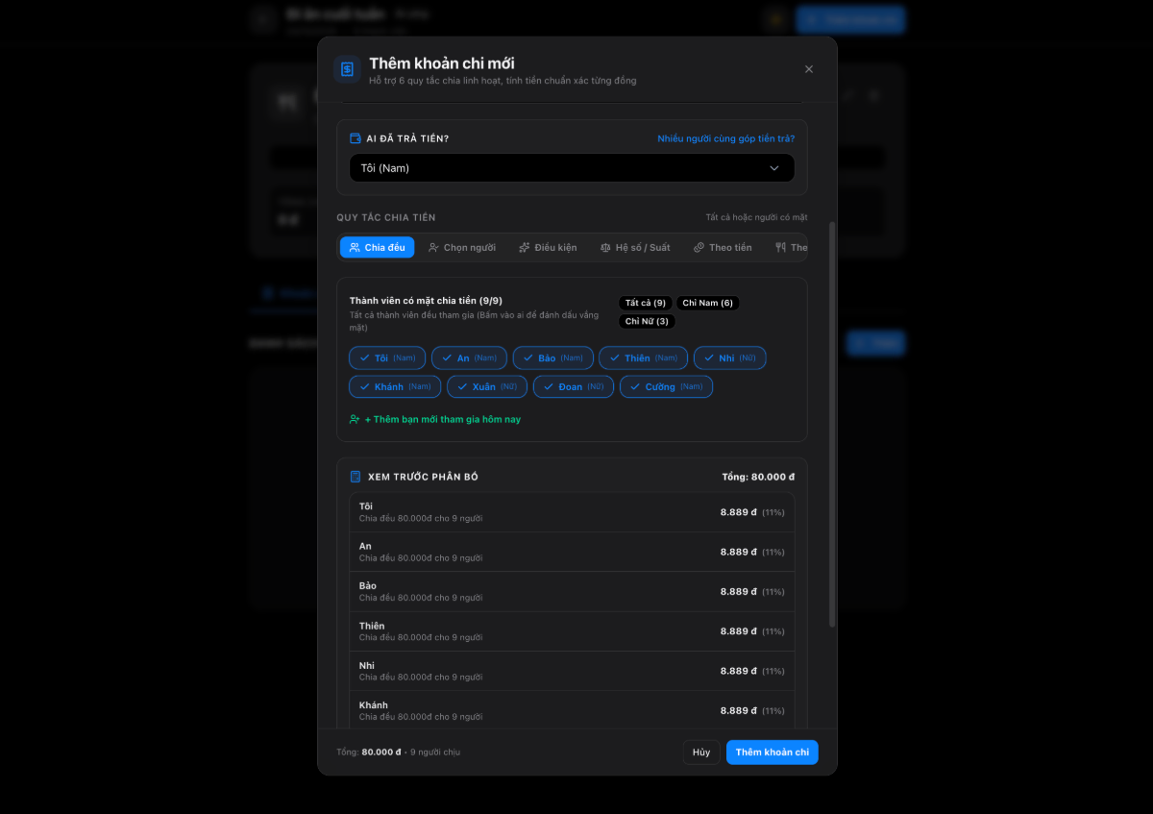Open Nhiều người cùng góp tiền trả link
Screen dimensions: 1153x814
pos(725,138)
